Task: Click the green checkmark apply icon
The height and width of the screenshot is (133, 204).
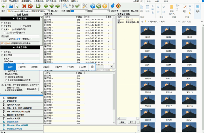Action: [x=78, y=6]
